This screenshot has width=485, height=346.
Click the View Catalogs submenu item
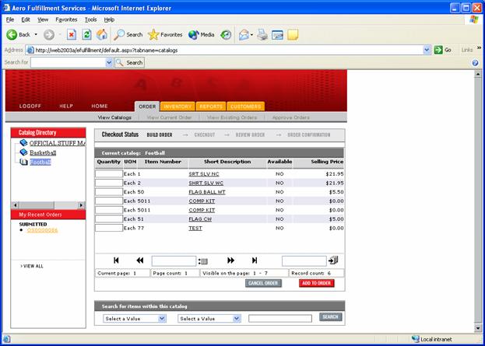point(114,117)
